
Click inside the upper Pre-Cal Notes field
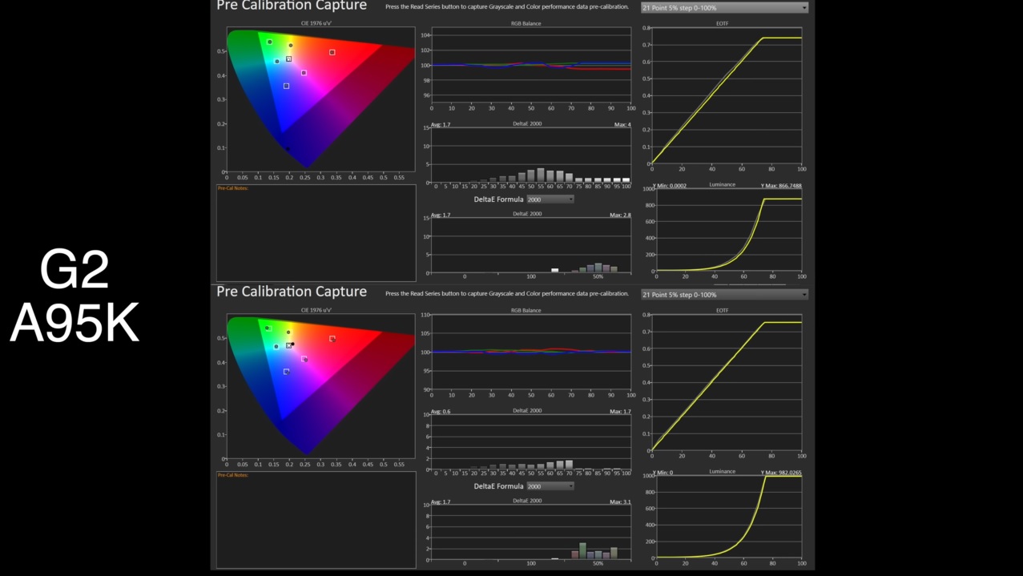pos(316,233)
